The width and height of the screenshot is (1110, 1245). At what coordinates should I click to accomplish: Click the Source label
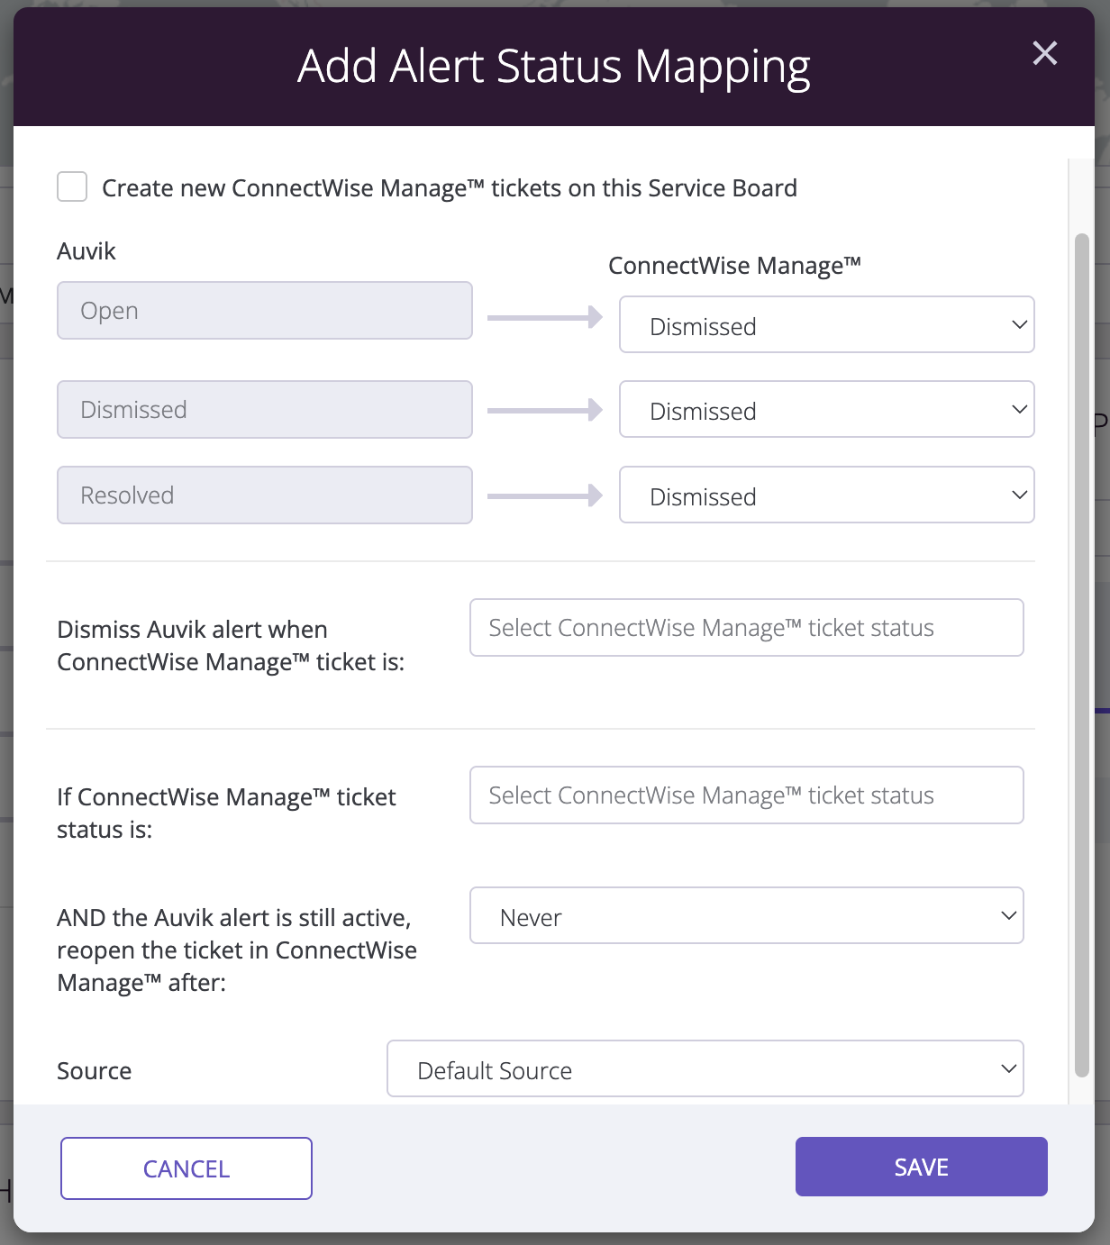[x=95, y=1071]
